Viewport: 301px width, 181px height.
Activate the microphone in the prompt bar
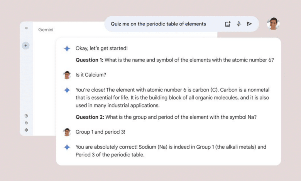click(238, 24)
